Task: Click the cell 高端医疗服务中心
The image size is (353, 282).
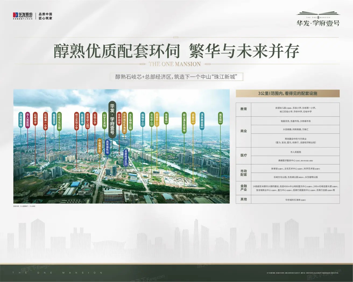Action: [295, 160]
